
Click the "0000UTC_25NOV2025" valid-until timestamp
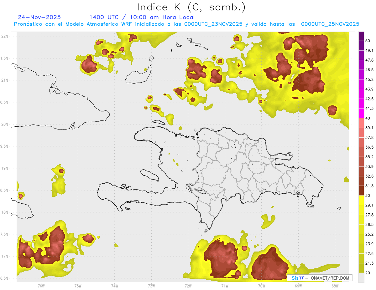pyautogui.click(x=330, y=24)
